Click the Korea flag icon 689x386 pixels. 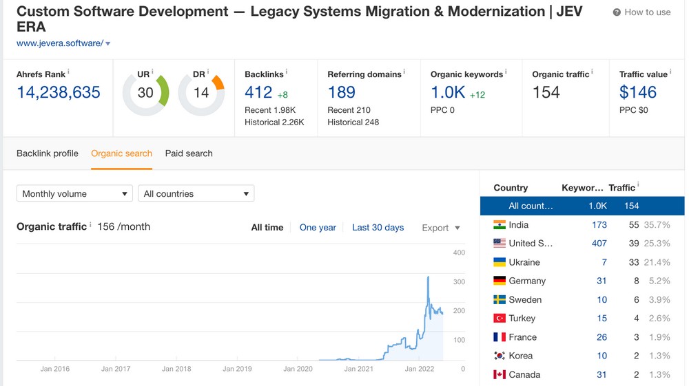[x=500, y=356]
